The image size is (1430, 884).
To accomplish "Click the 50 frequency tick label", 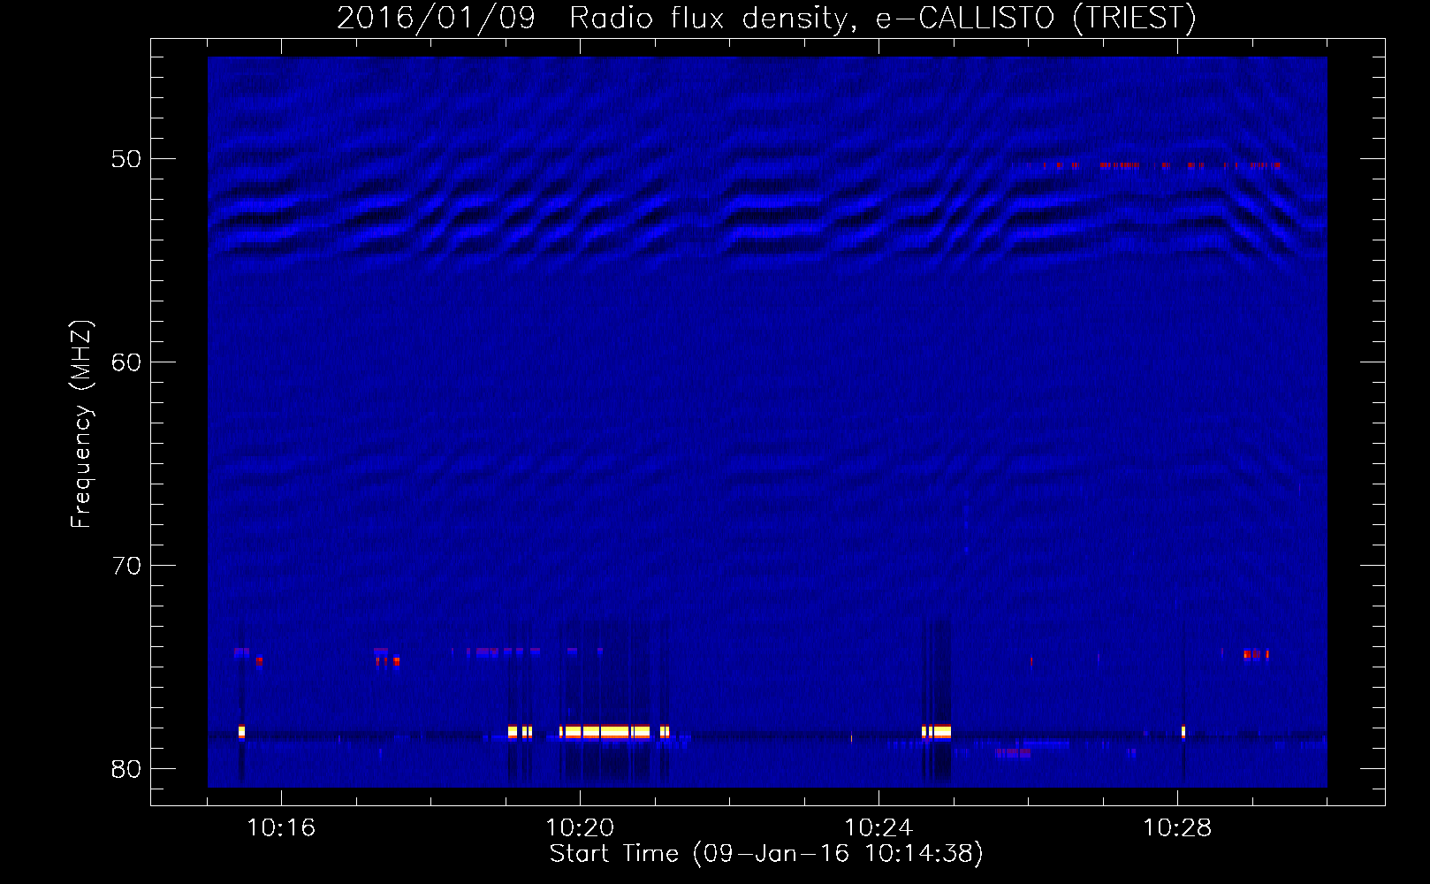I will (126, 159).
